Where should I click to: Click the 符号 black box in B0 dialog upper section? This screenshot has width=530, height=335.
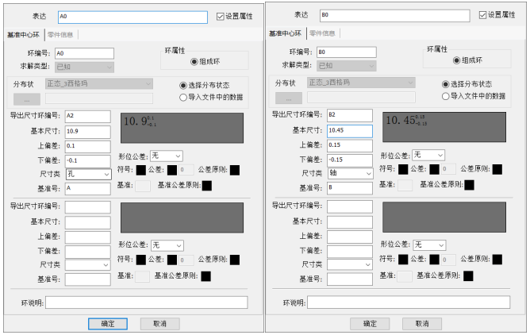403,169
